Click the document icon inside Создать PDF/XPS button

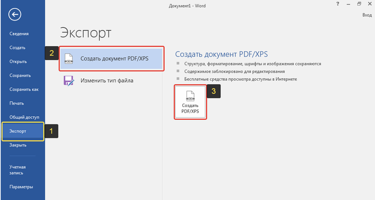point(190,96)
